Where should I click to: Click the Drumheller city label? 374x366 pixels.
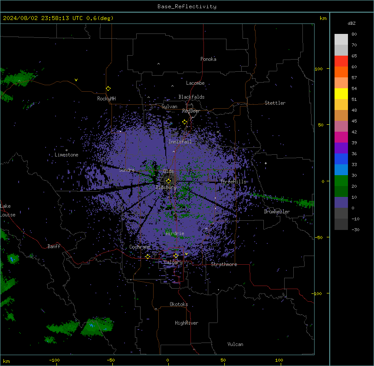(277, 212)
